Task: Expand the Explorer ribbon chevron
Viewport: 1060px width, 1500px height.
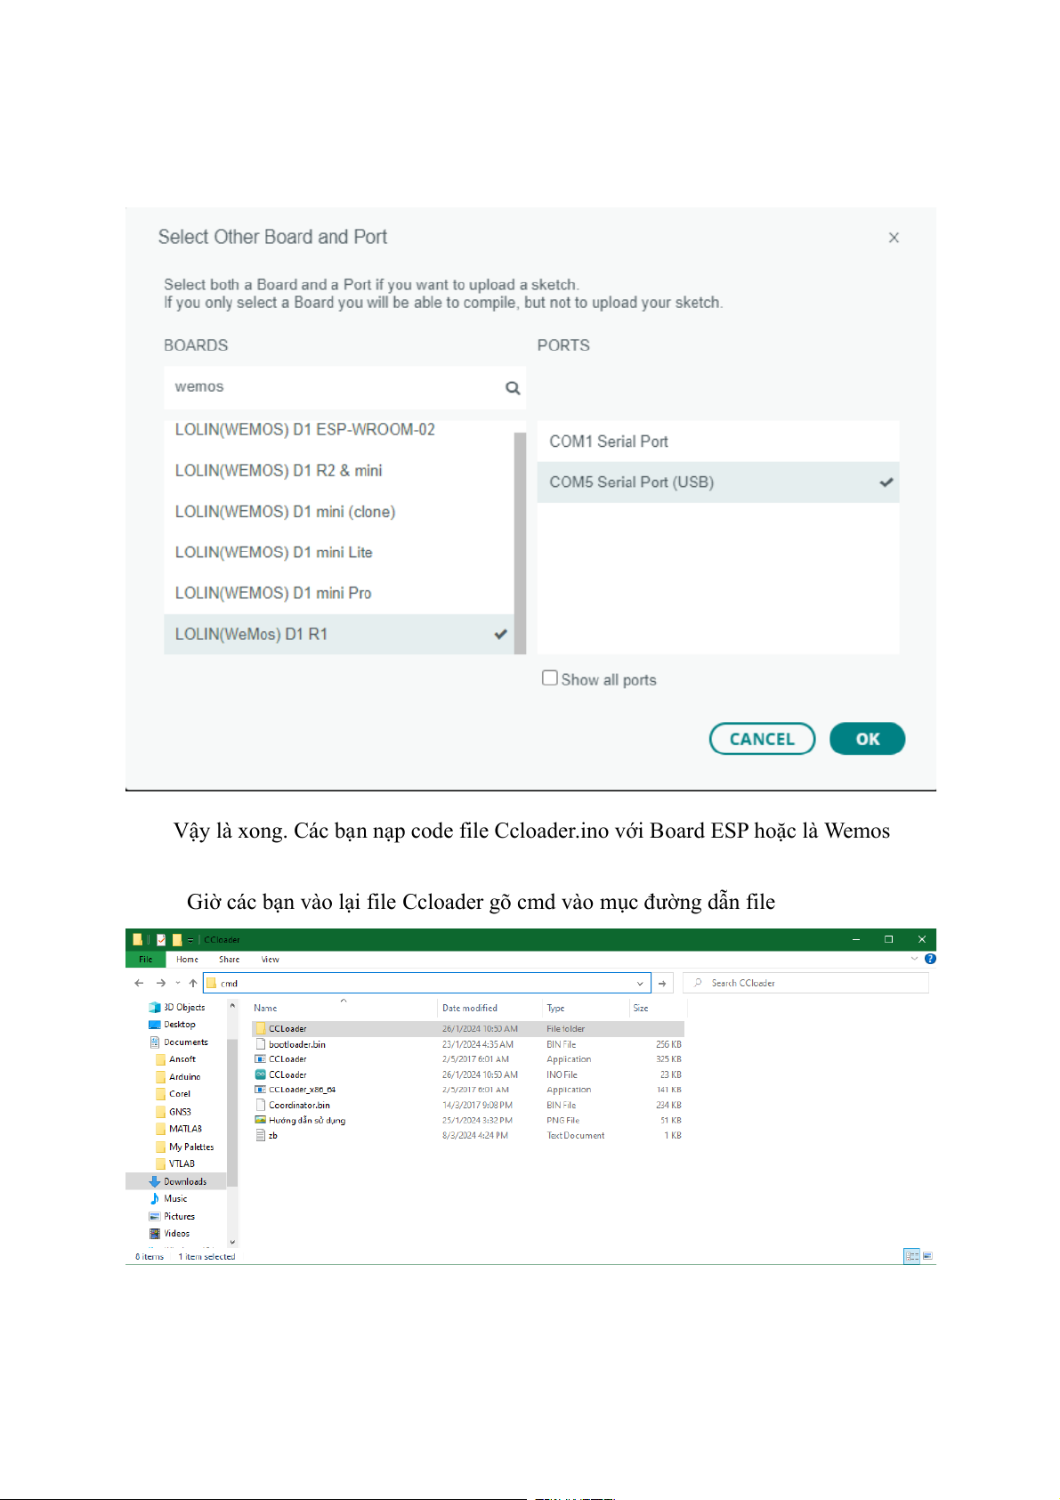Action: click(x=914, y=959)
